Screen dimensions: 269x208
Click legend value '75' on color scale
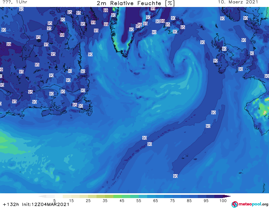[x=172, y=201]
